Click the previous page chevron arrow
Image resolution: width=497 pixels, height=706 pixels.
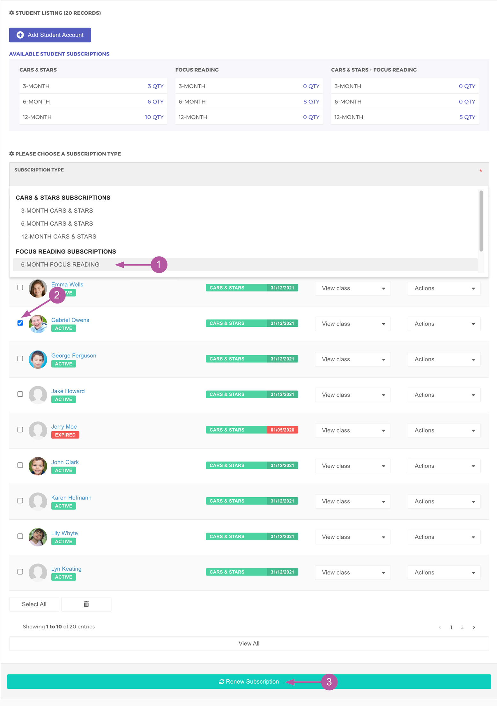click(x=440, y=627)
